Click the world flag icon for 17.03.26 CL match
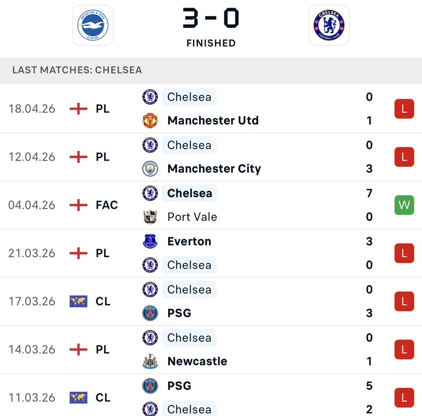Image resolution: width=422 pixels, height=416 pixels. (78, 301)
